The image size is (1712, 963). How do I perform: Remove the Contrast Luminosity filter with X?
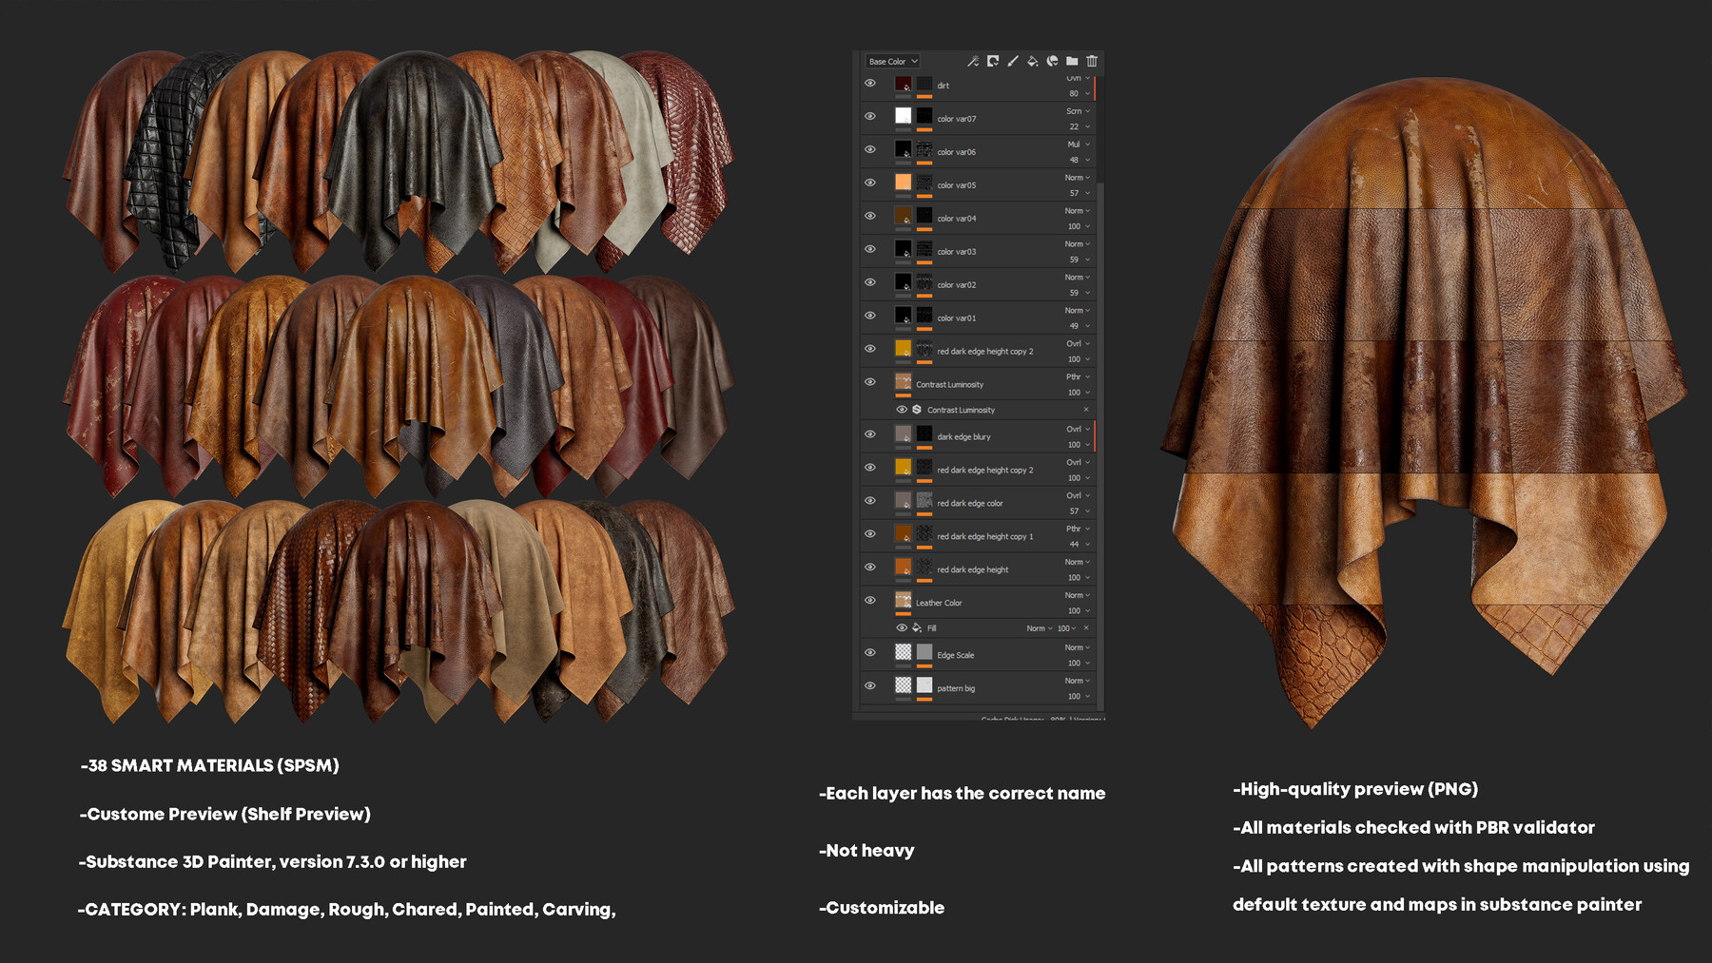[1086, 410]
